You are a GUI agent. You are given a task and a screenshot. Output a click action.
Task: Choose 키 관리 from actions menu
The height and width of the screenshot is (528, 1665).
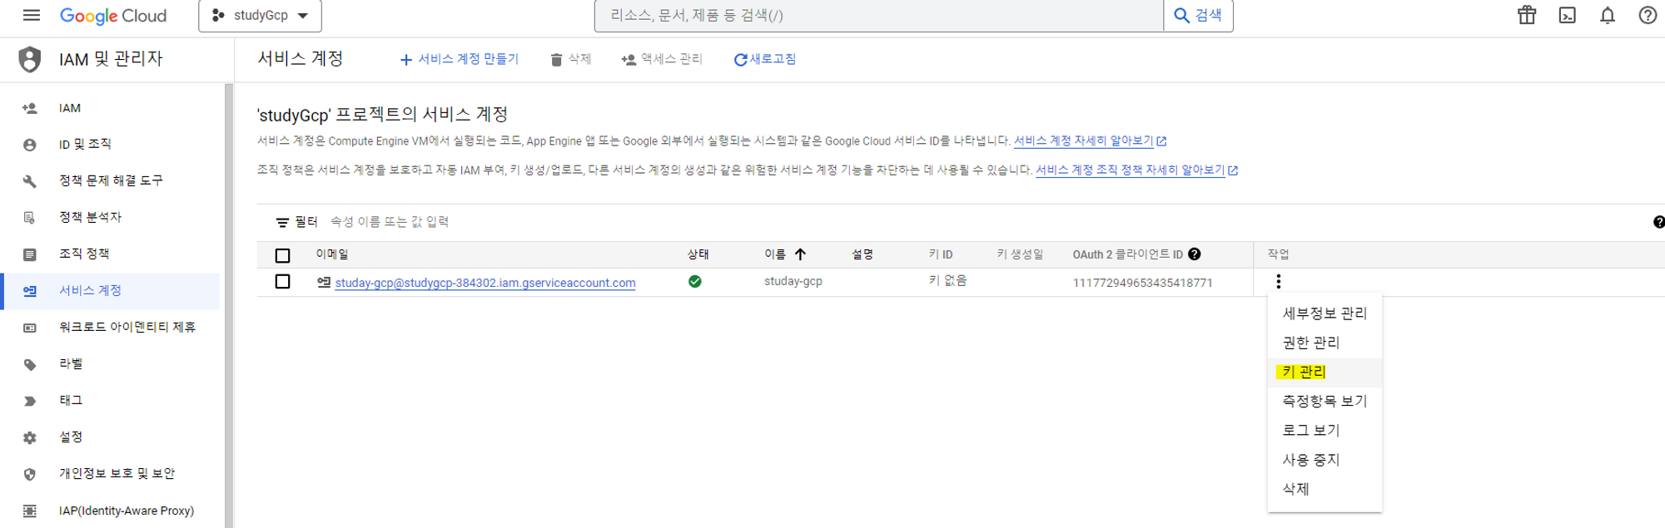point(1325,372)
